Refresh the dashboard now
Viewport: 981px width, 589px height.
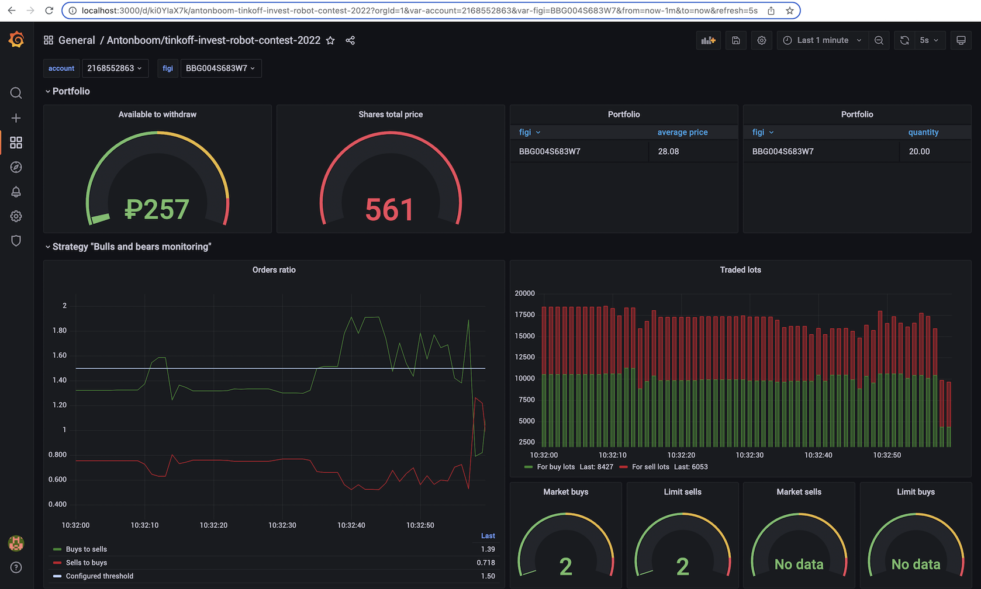pyautogui.click(x=904, y=40)
